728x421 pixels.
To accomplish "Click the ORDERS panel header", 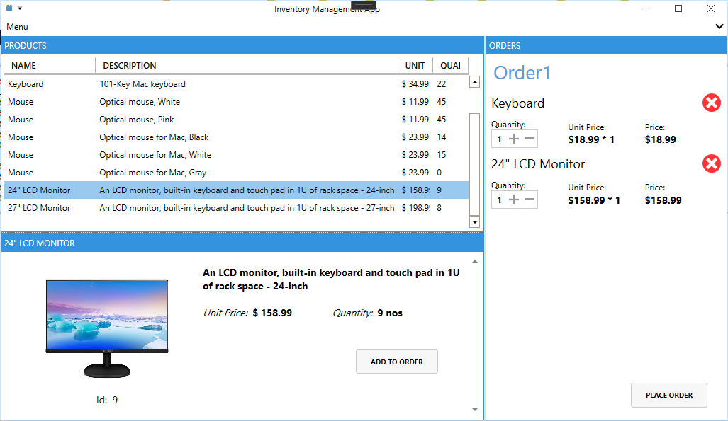I will coord(505,45).
